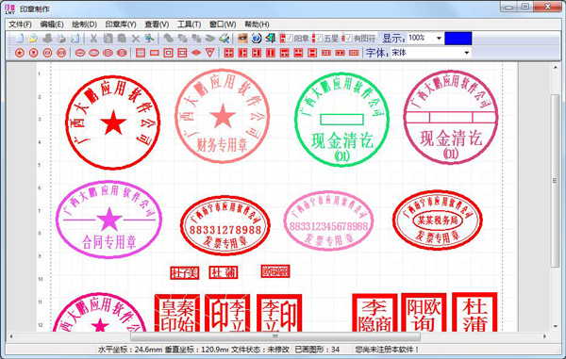The width and height of the screenshot is (566, 359).
Task: Click the horizontal scrollbar right arrow
Action: click(544, 336)
